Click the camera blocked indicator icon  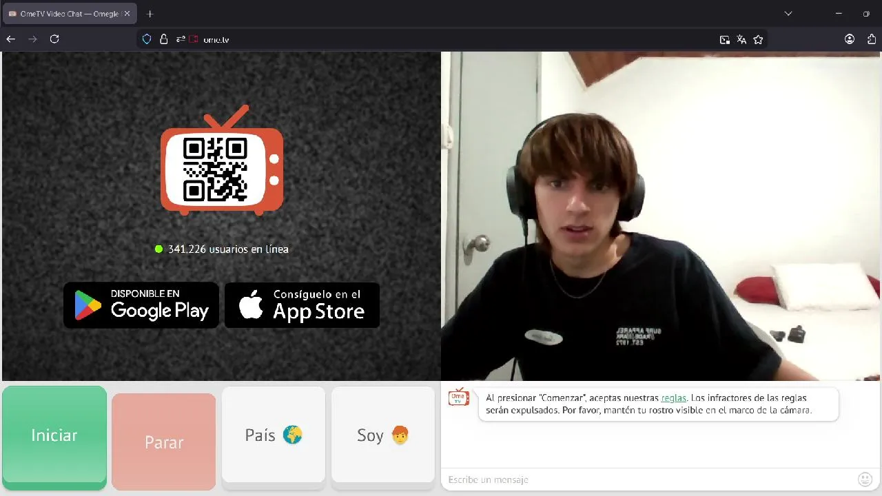(x=194, y=39)
